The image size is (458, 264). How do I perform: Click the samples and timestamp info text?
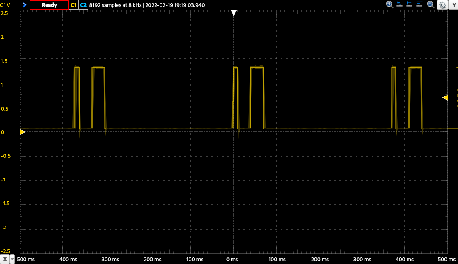(x=147, y=5)
